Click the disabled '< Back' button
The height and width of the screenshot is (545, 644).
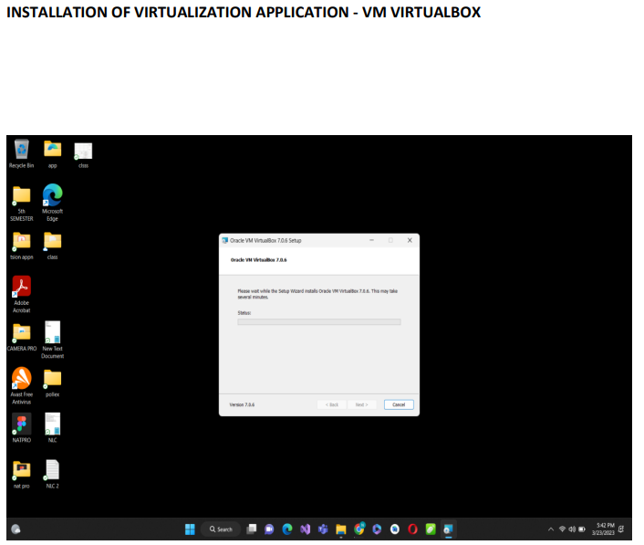pos(331,404)
